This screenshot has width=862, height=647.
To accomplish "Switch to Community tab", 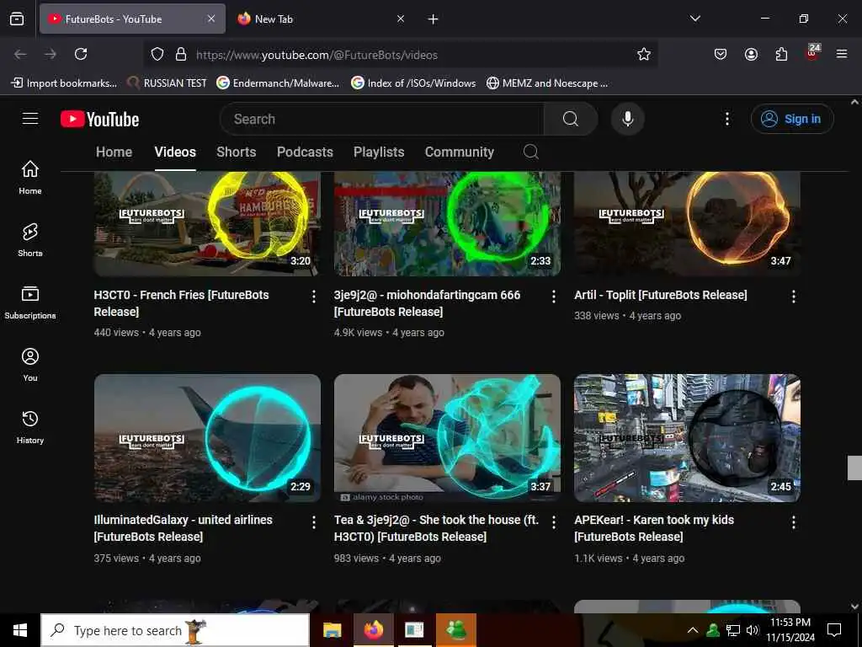I will click(x=460, y=152).
